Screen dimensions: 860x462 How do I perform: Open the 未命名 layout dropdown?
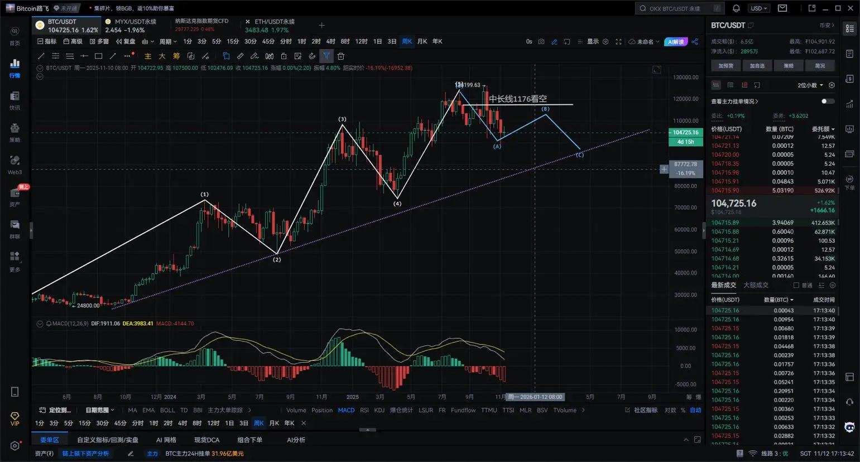tap(644, 41)
